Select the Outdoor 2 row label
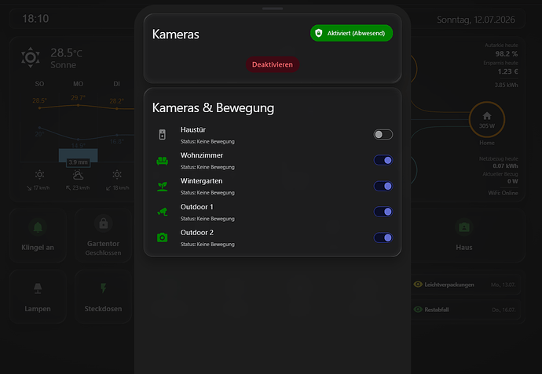Image resolution: width=542 pixels, height=374 pixels. (196, 233)
